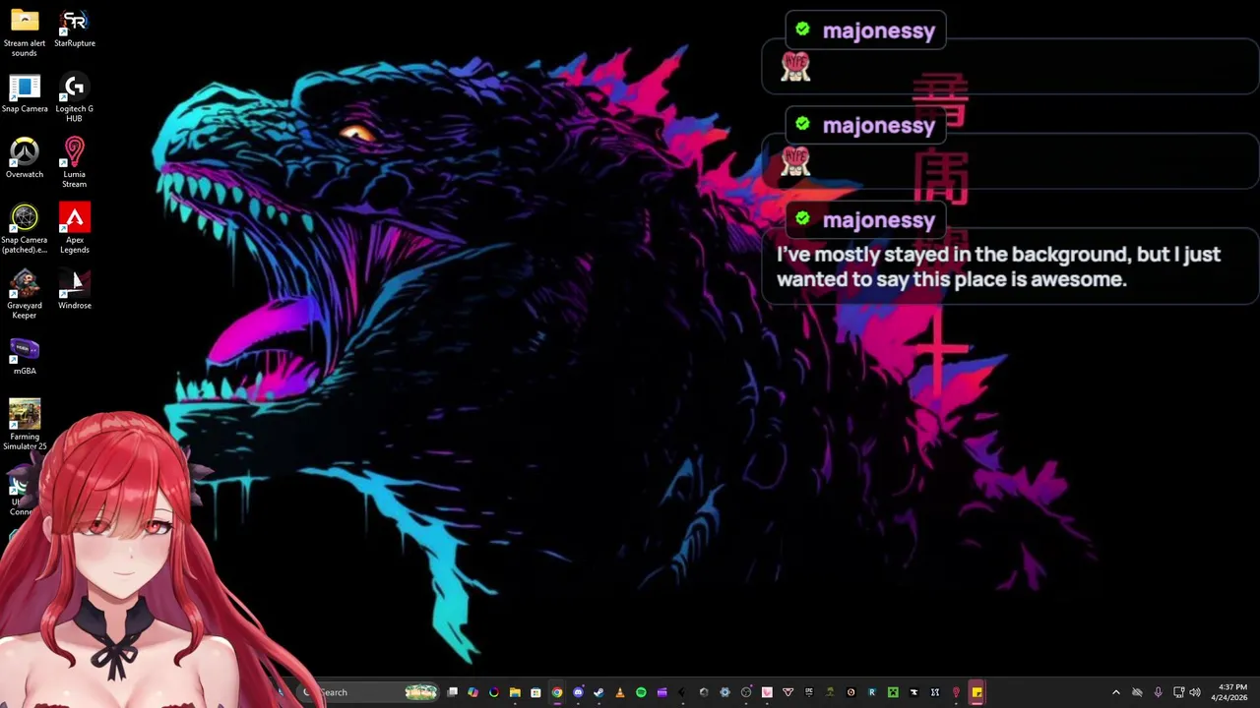
Task: Launch Apex Legends shortcut
Action: 75,229
